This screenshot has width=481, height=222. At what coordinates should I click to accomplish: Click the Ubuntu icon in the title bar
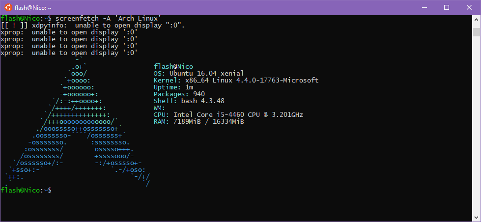[x=8, y=7]
